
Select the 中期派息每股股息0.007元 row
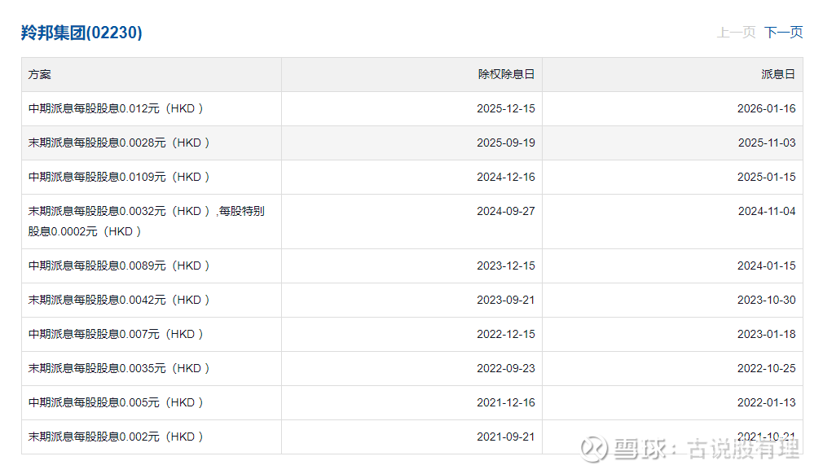point(116,334)
